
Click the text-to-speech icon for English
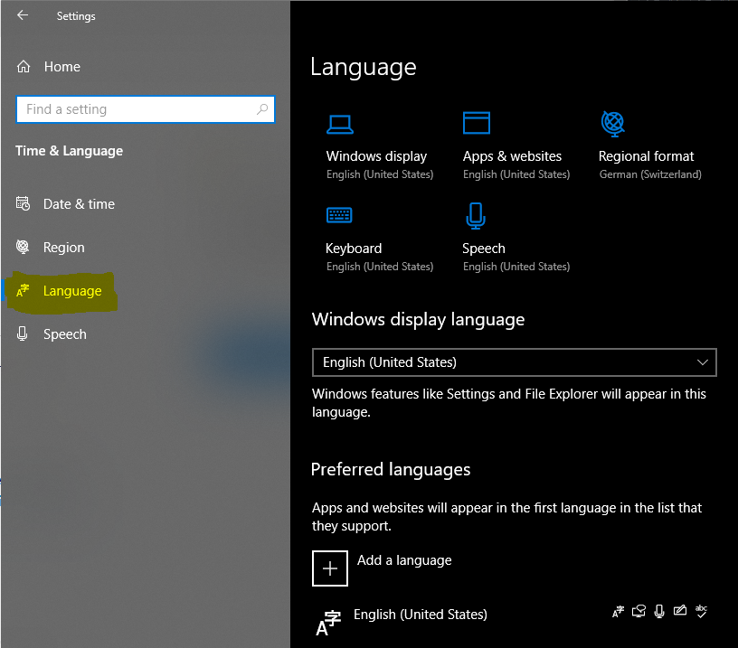point(639,611)
